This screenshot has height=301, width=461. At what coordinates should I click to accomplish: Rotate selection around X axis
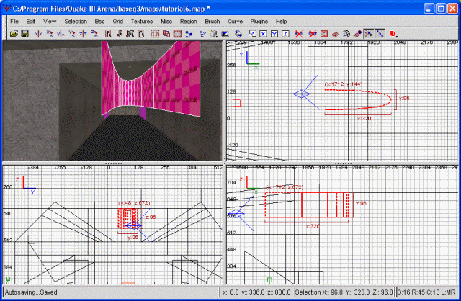point(50,34)
